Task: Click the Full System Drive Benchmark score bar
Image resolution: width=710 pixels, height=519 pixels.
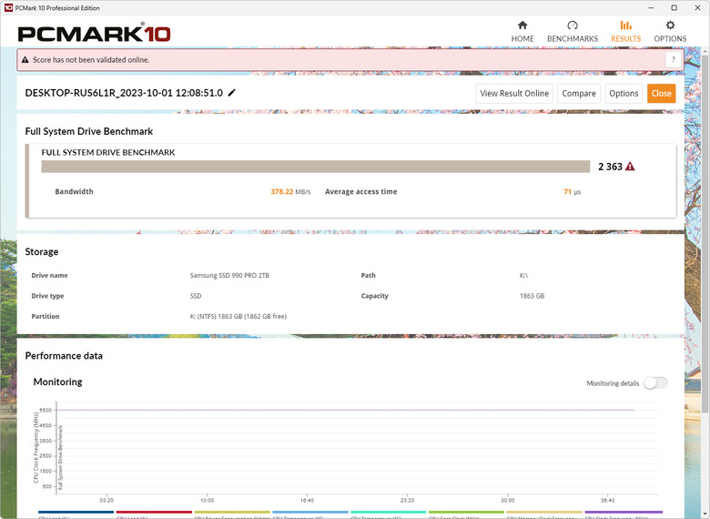Action: click(316, 167)
